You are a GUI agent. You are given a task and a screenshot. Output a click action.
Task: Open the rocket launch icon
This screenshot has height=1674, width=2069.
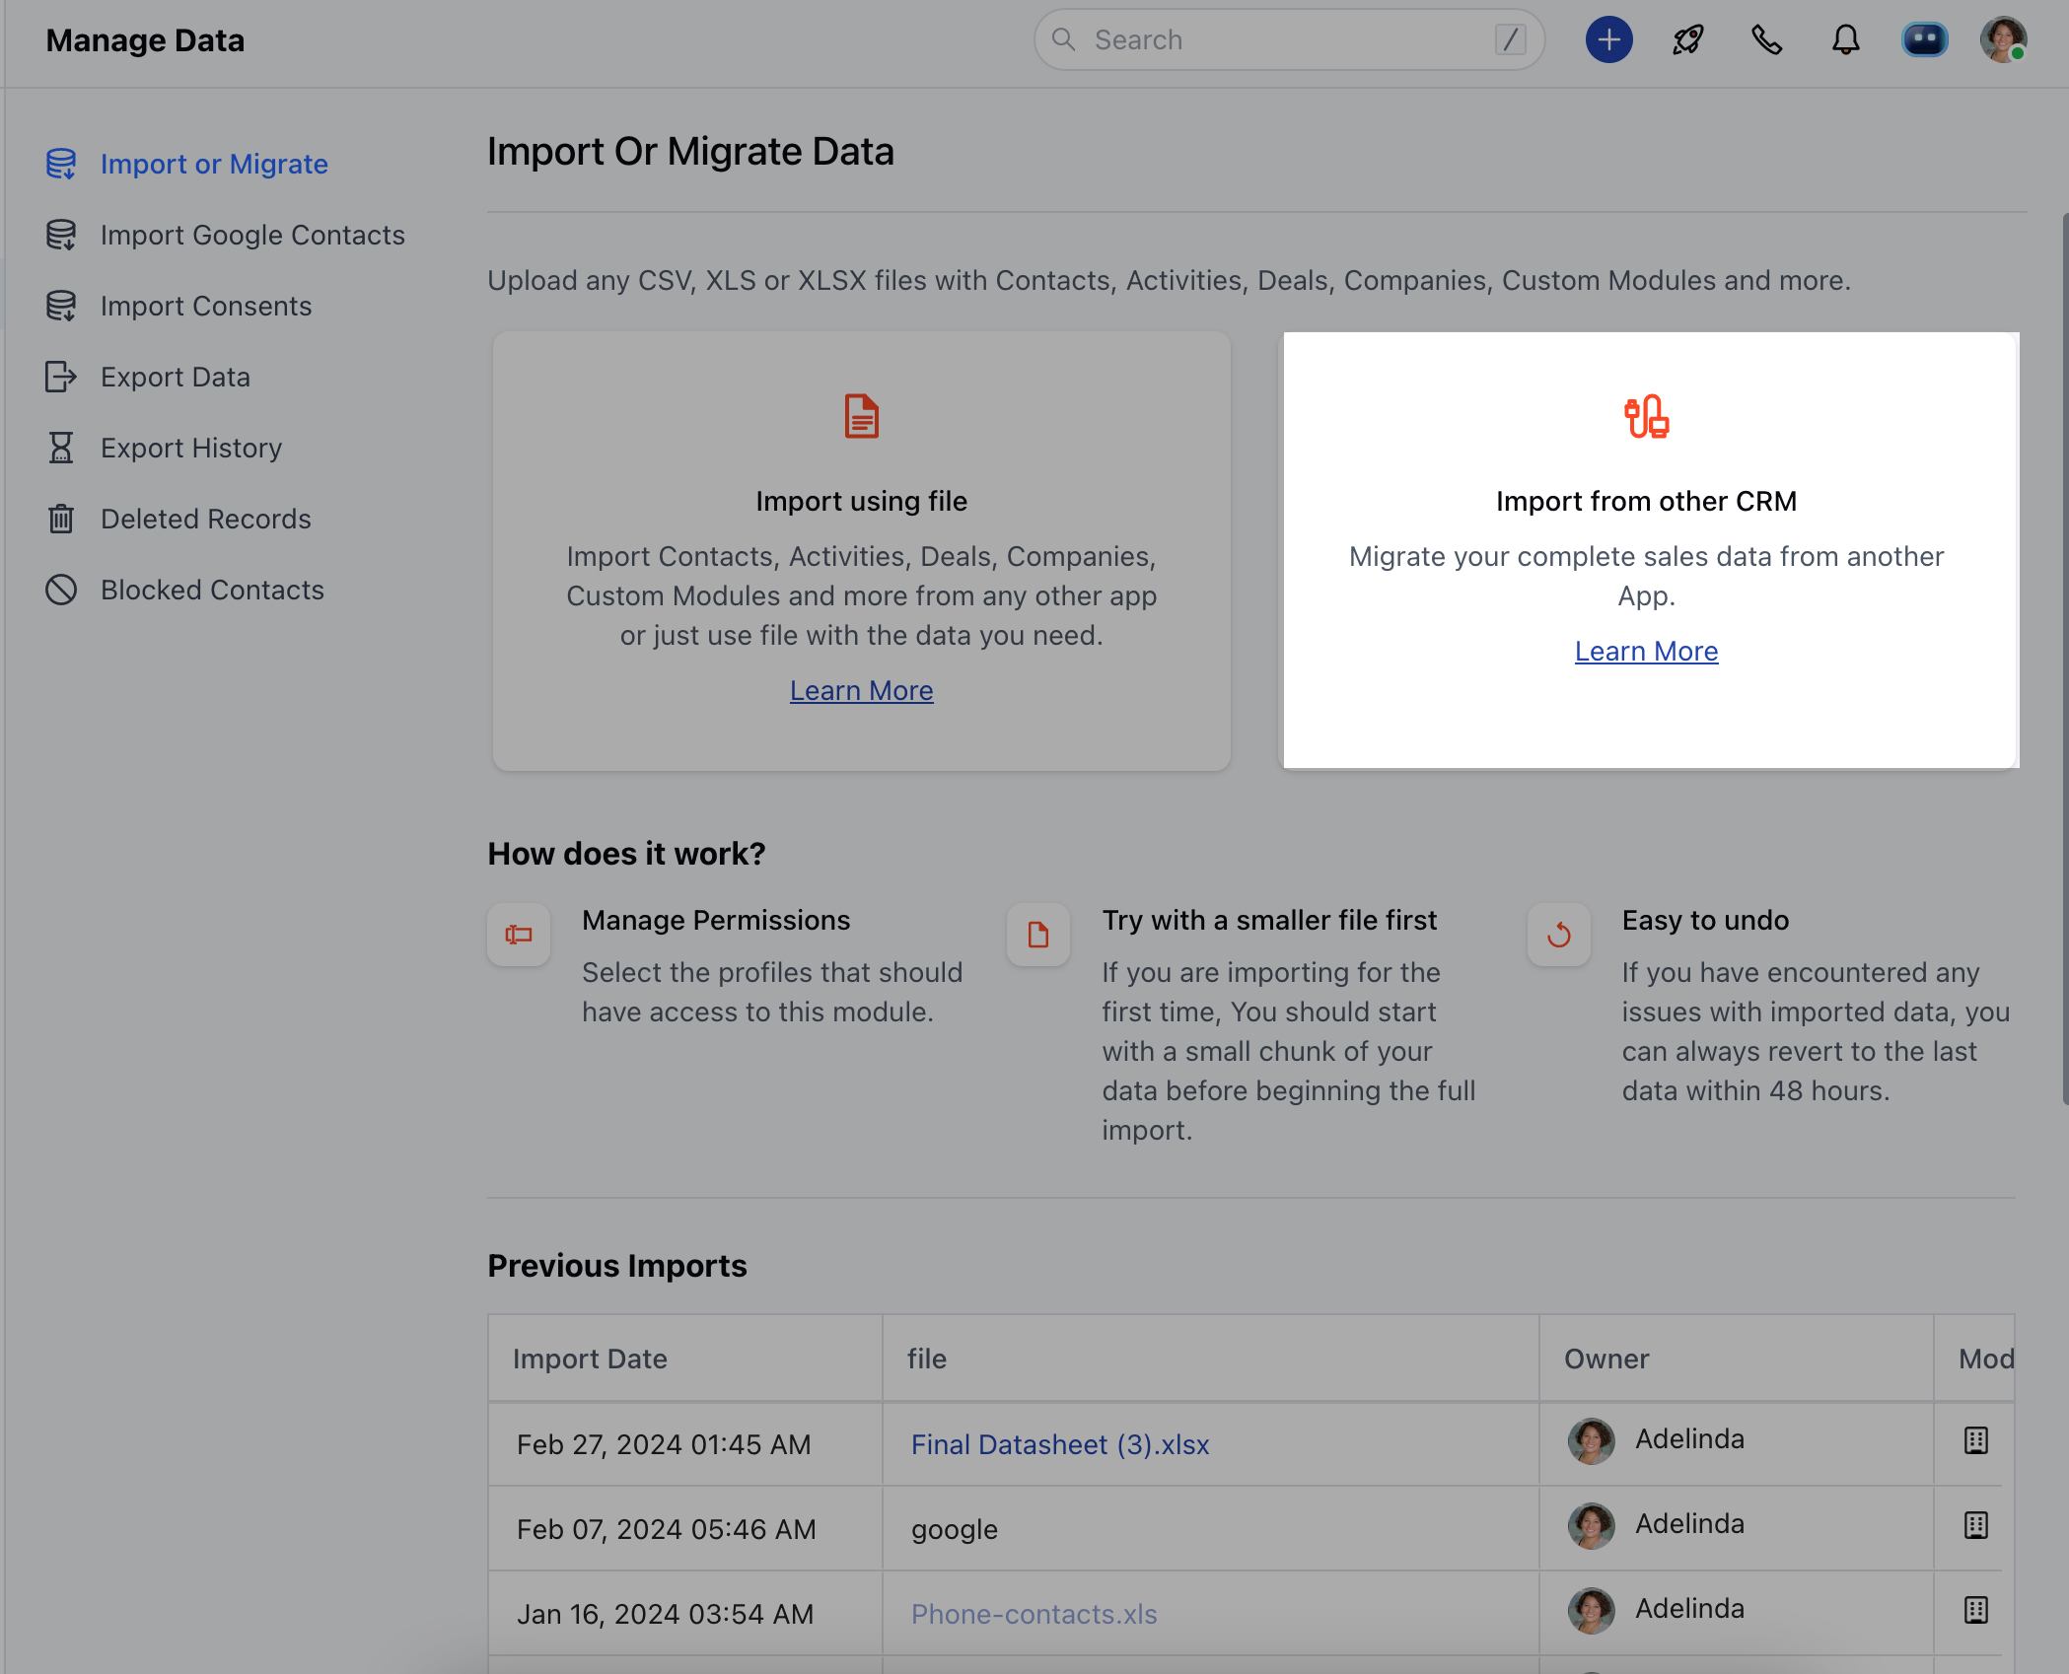click(1687, 40)
